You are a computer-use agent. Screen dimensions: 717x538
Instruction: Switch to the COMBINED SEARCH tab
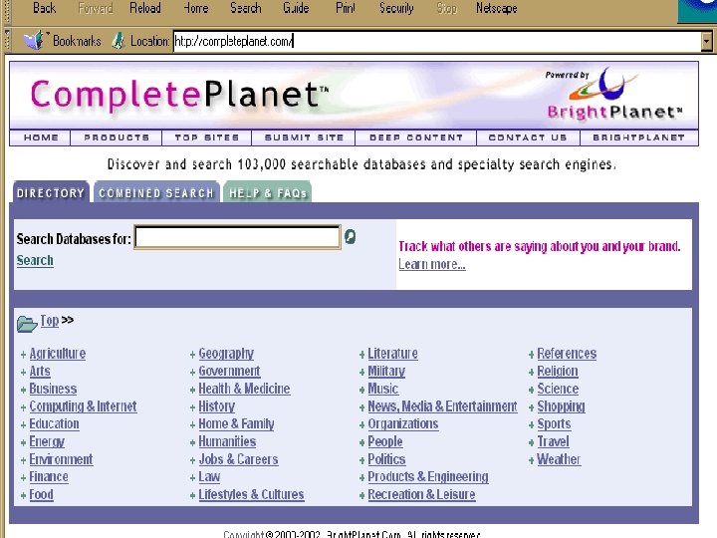pyautogui.click(x=156, y=192)
